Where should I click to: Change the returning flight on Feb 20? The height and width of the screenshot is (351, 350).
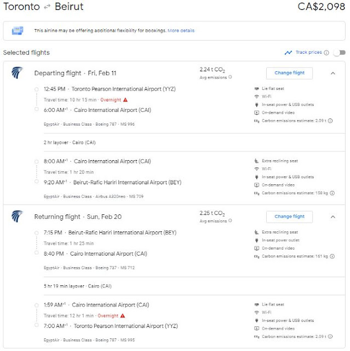(x=289, y=217)
